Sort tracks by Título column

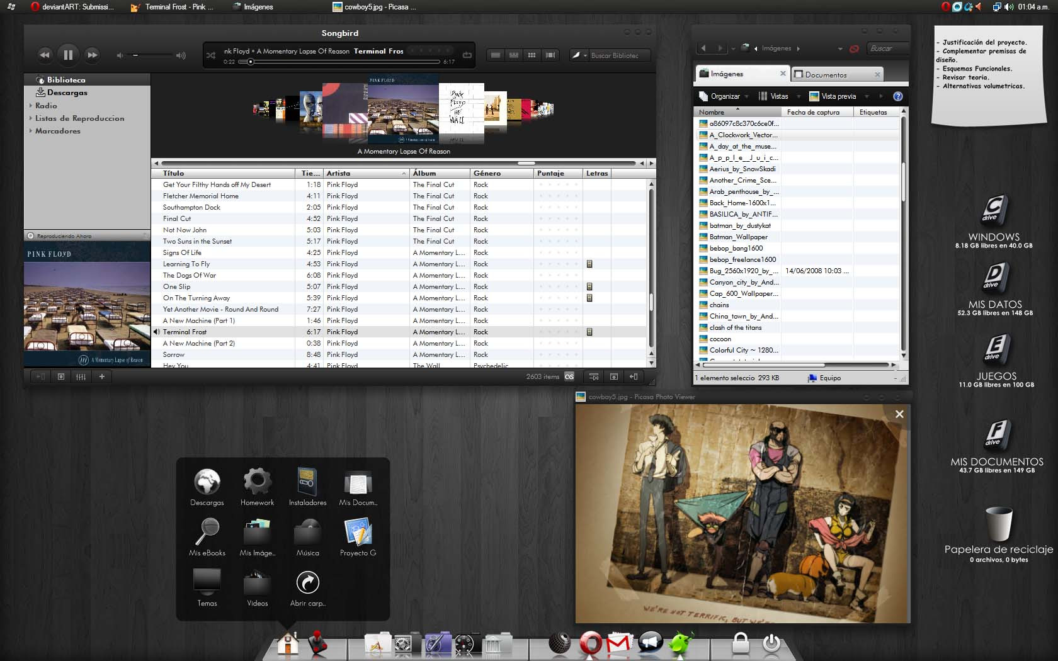pos(223,173)
